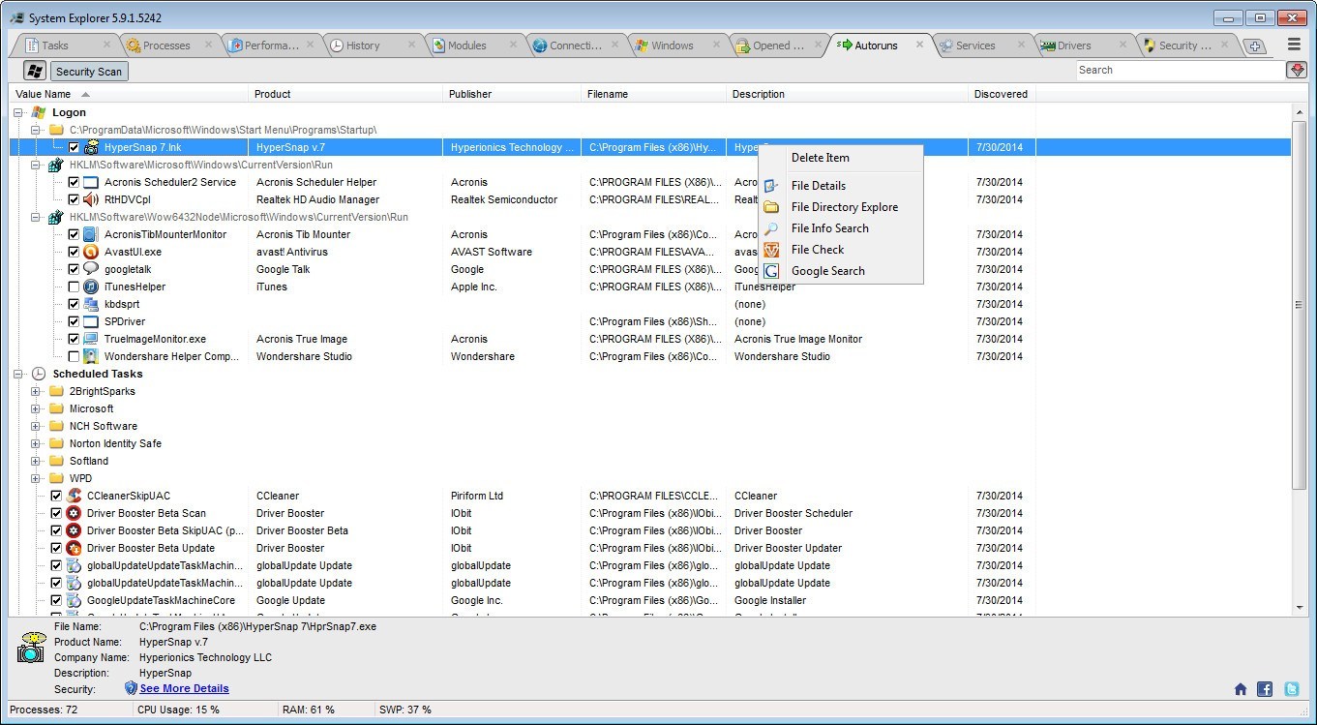Switch to the Drivers tab

pyautogui.click(x=1074, y=45)
